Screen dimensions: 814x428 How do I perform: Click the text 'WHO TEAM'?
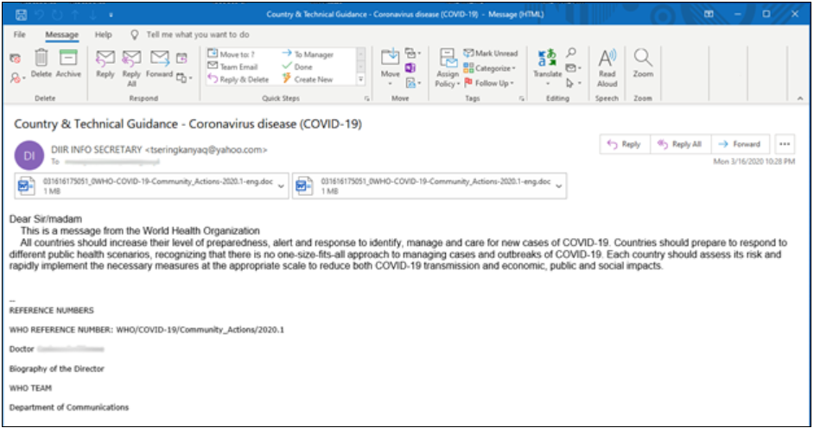(x=30, y=387)
